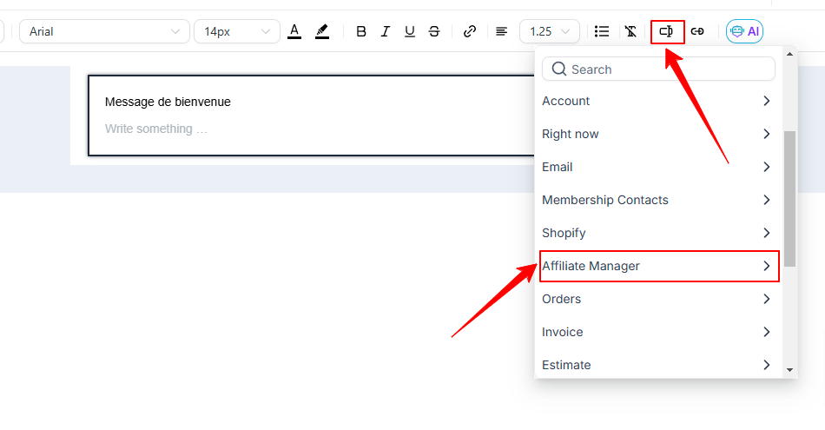Click the search magnifier icon
This screenshot has height=430, width=825.
[x=558, y=69]
